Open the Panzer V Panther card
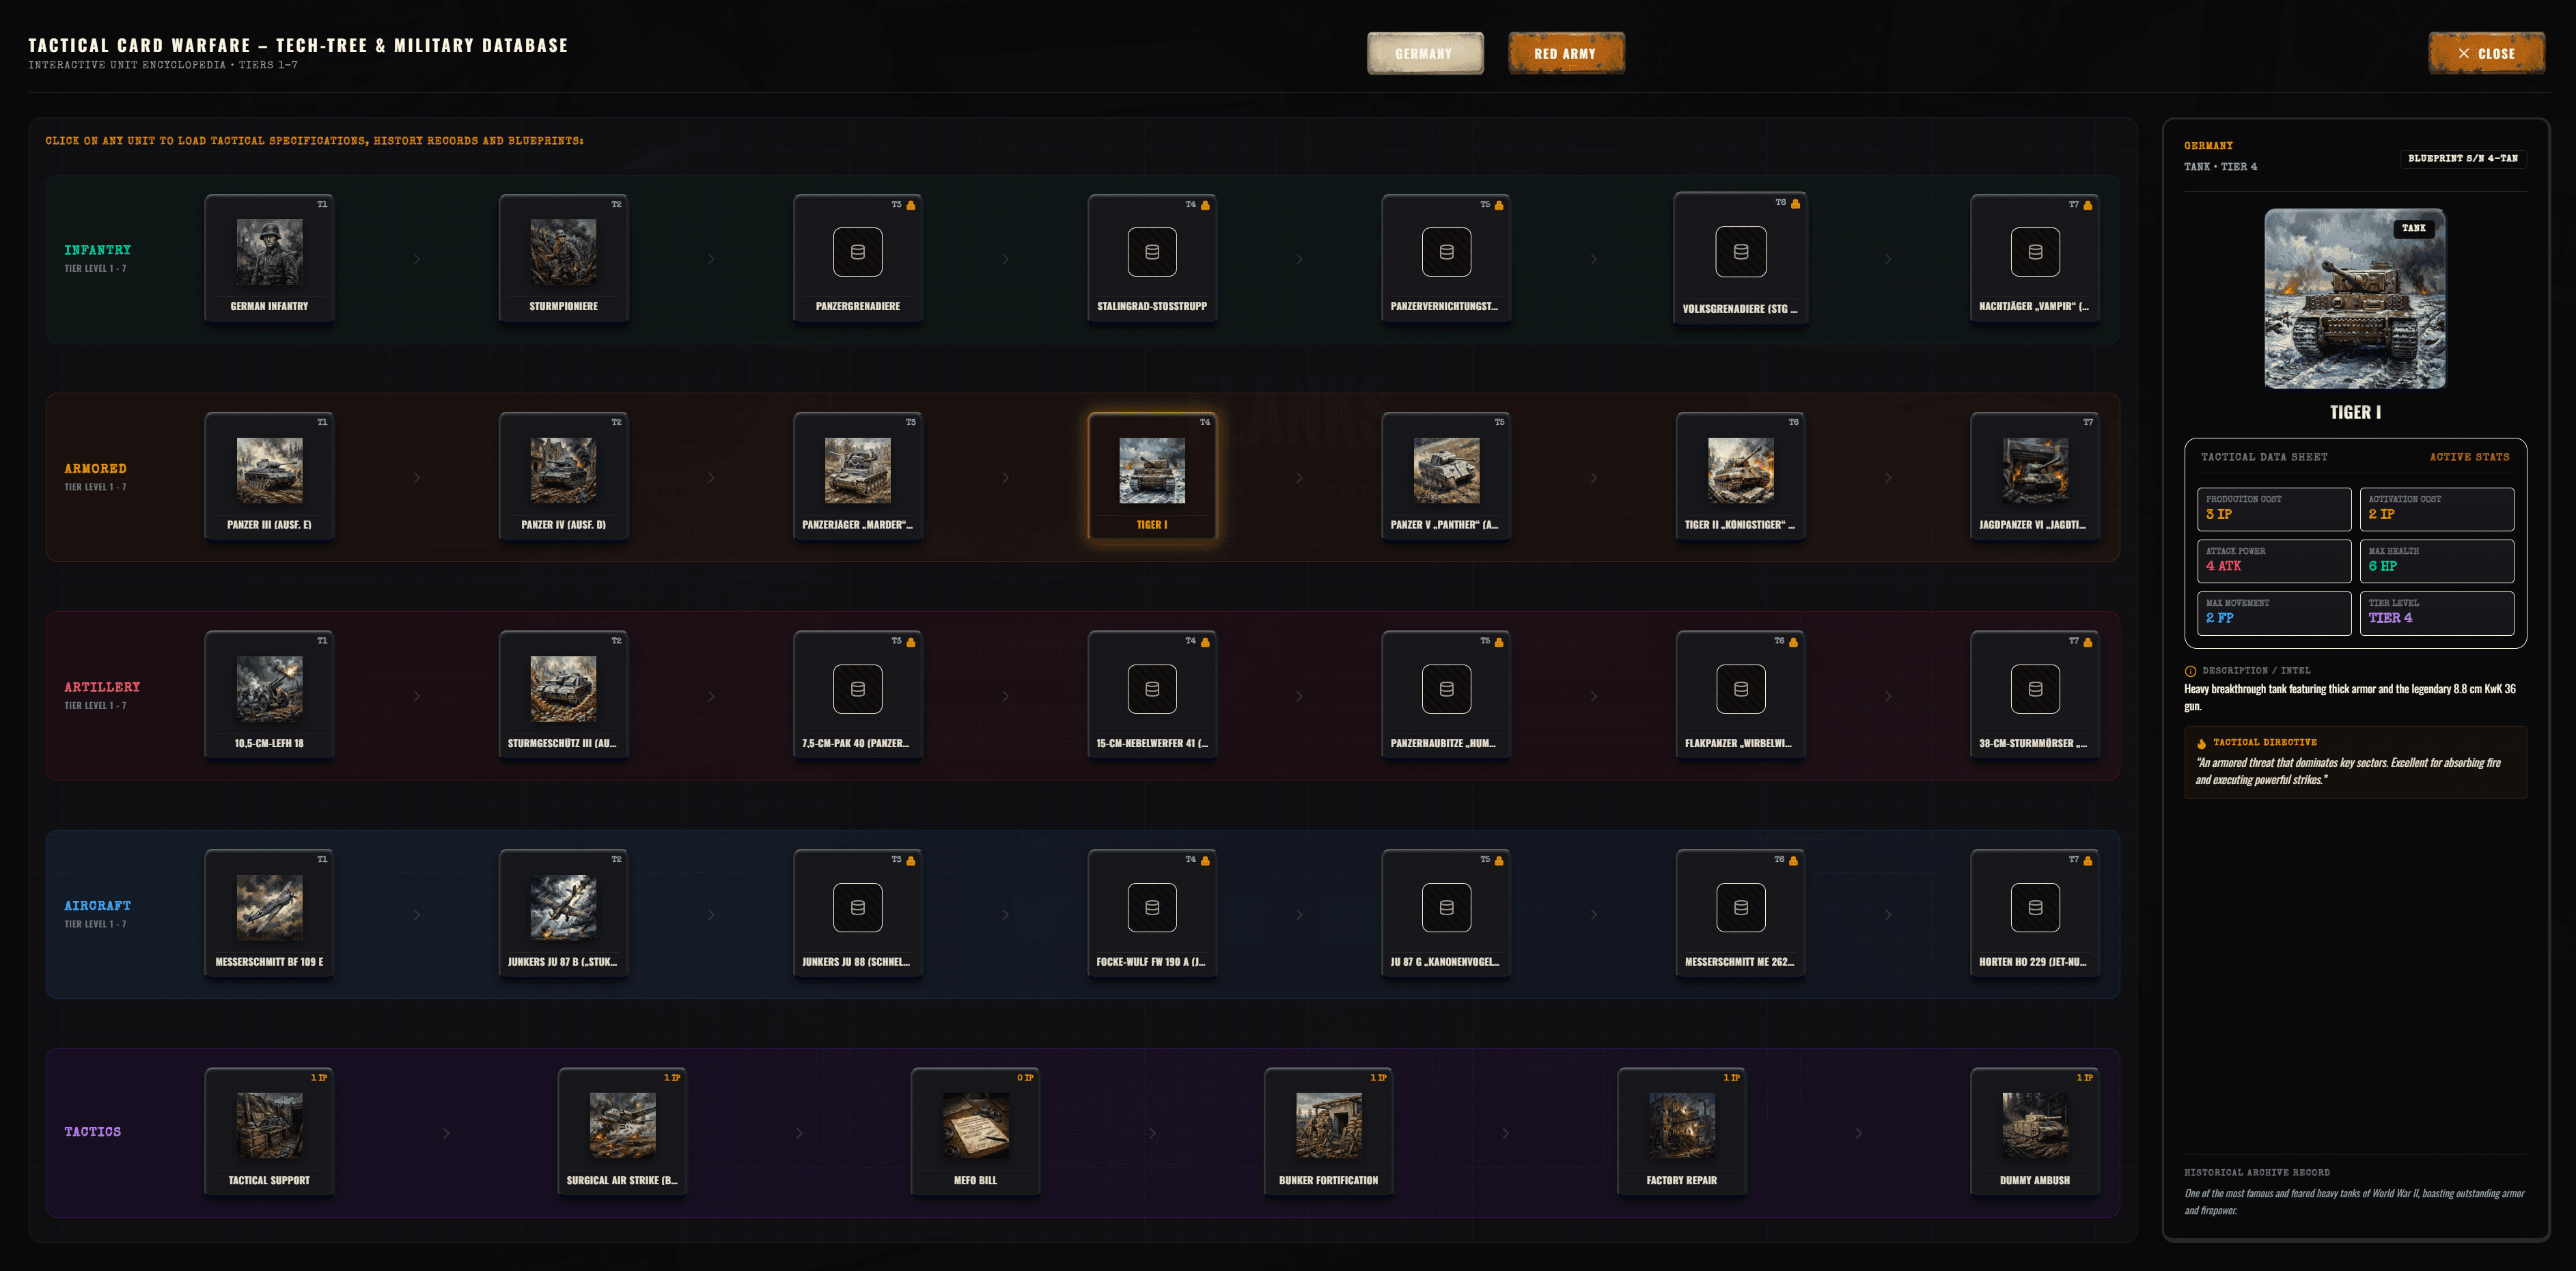 1446,476
